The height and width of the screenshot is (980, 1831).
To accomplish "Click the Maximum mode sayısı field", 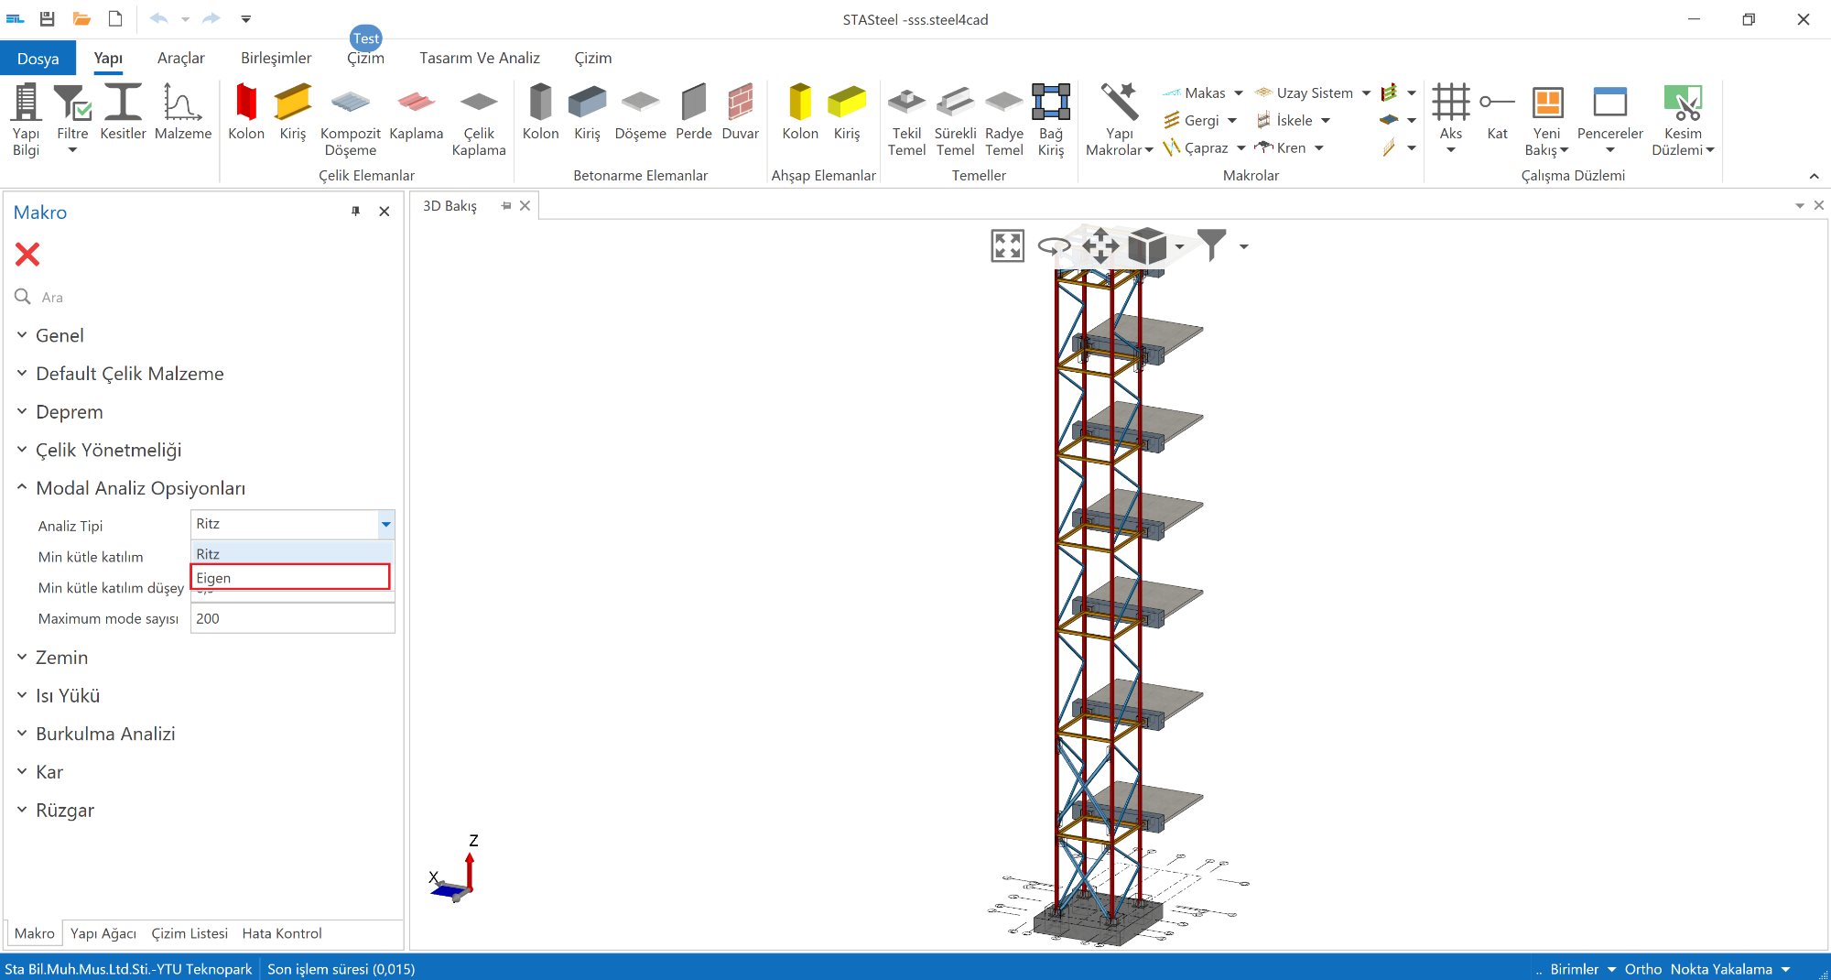I will click(x=292, y=619).
